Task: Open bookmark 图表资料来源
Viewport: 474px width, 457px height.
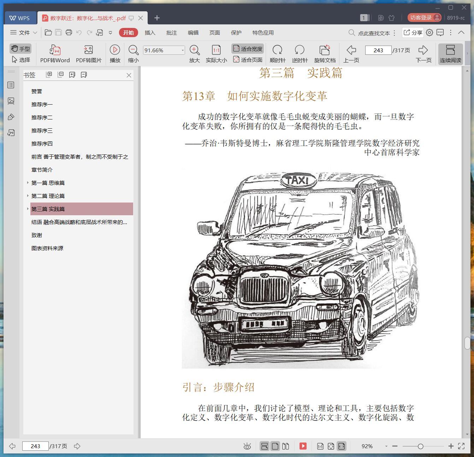Action: click(47, 248)
